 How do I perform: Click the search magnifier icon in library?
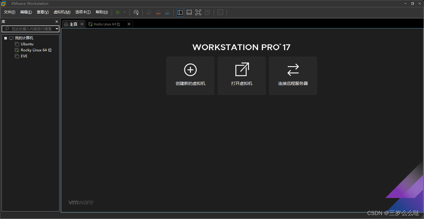point(7,29)
